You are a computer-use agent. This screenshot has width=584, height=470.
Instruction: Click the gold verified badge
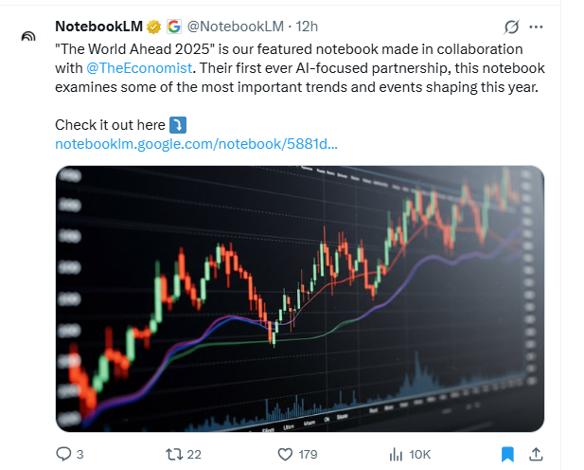click(152, 26)
